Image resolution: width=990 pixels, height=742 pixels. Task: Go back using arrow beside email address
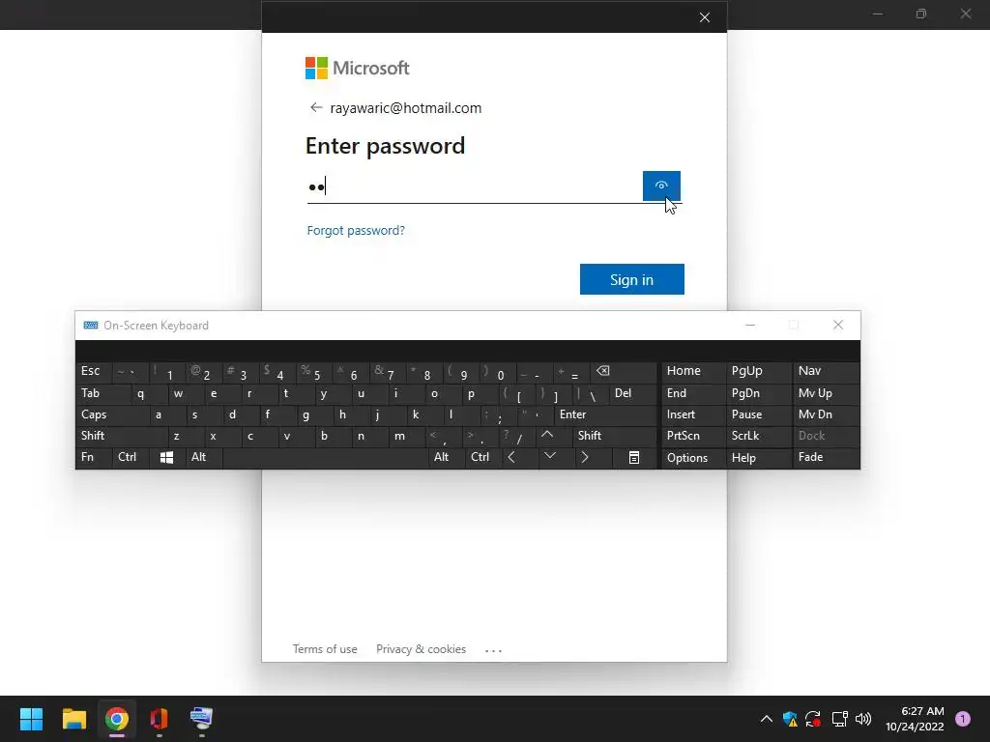[316, 108]
